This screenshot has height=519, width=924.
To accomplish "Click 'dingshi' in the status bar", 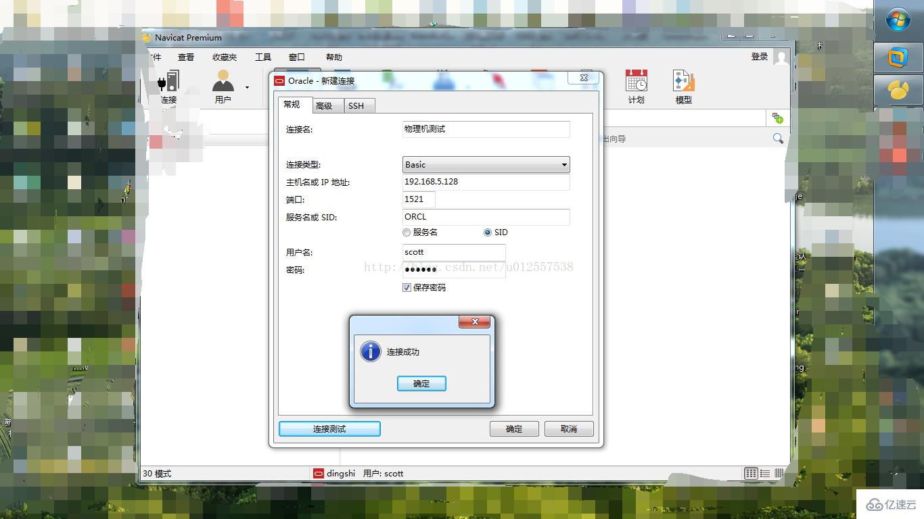I will click(341, 474).
